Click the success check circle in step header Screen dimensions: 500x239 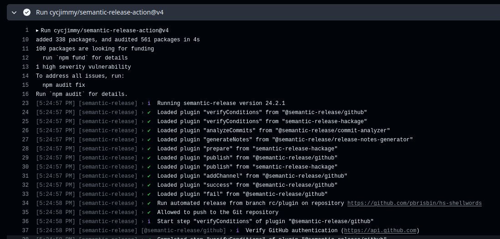(27, 12)
